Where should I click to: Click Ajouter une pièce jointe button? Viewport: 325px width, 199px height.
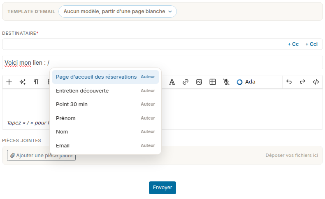tap(41, 155)
